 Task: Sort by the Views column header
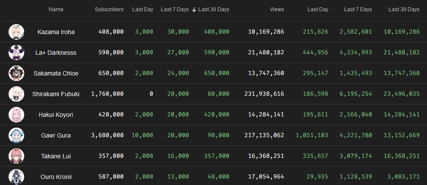tap(276, 9)
